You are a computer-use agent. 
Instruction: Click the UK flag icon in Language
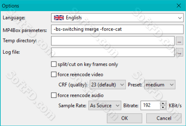click(59, 18)
